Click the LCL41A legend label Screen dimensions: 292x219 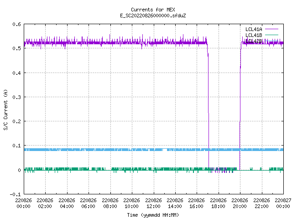pyautogui.click(x=254, y=29)
